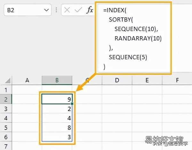Click cell B2 containing 9
The width and height of the screenshot is (192, 150).
(x=57, y=99)
